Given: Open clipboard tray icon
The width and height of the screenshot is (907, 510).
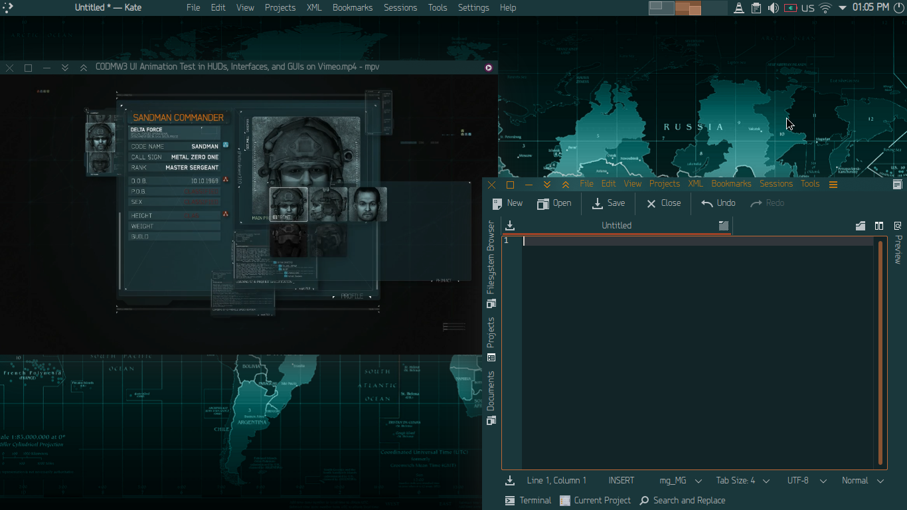Looking at the screenshot, I should click(756, 8).
